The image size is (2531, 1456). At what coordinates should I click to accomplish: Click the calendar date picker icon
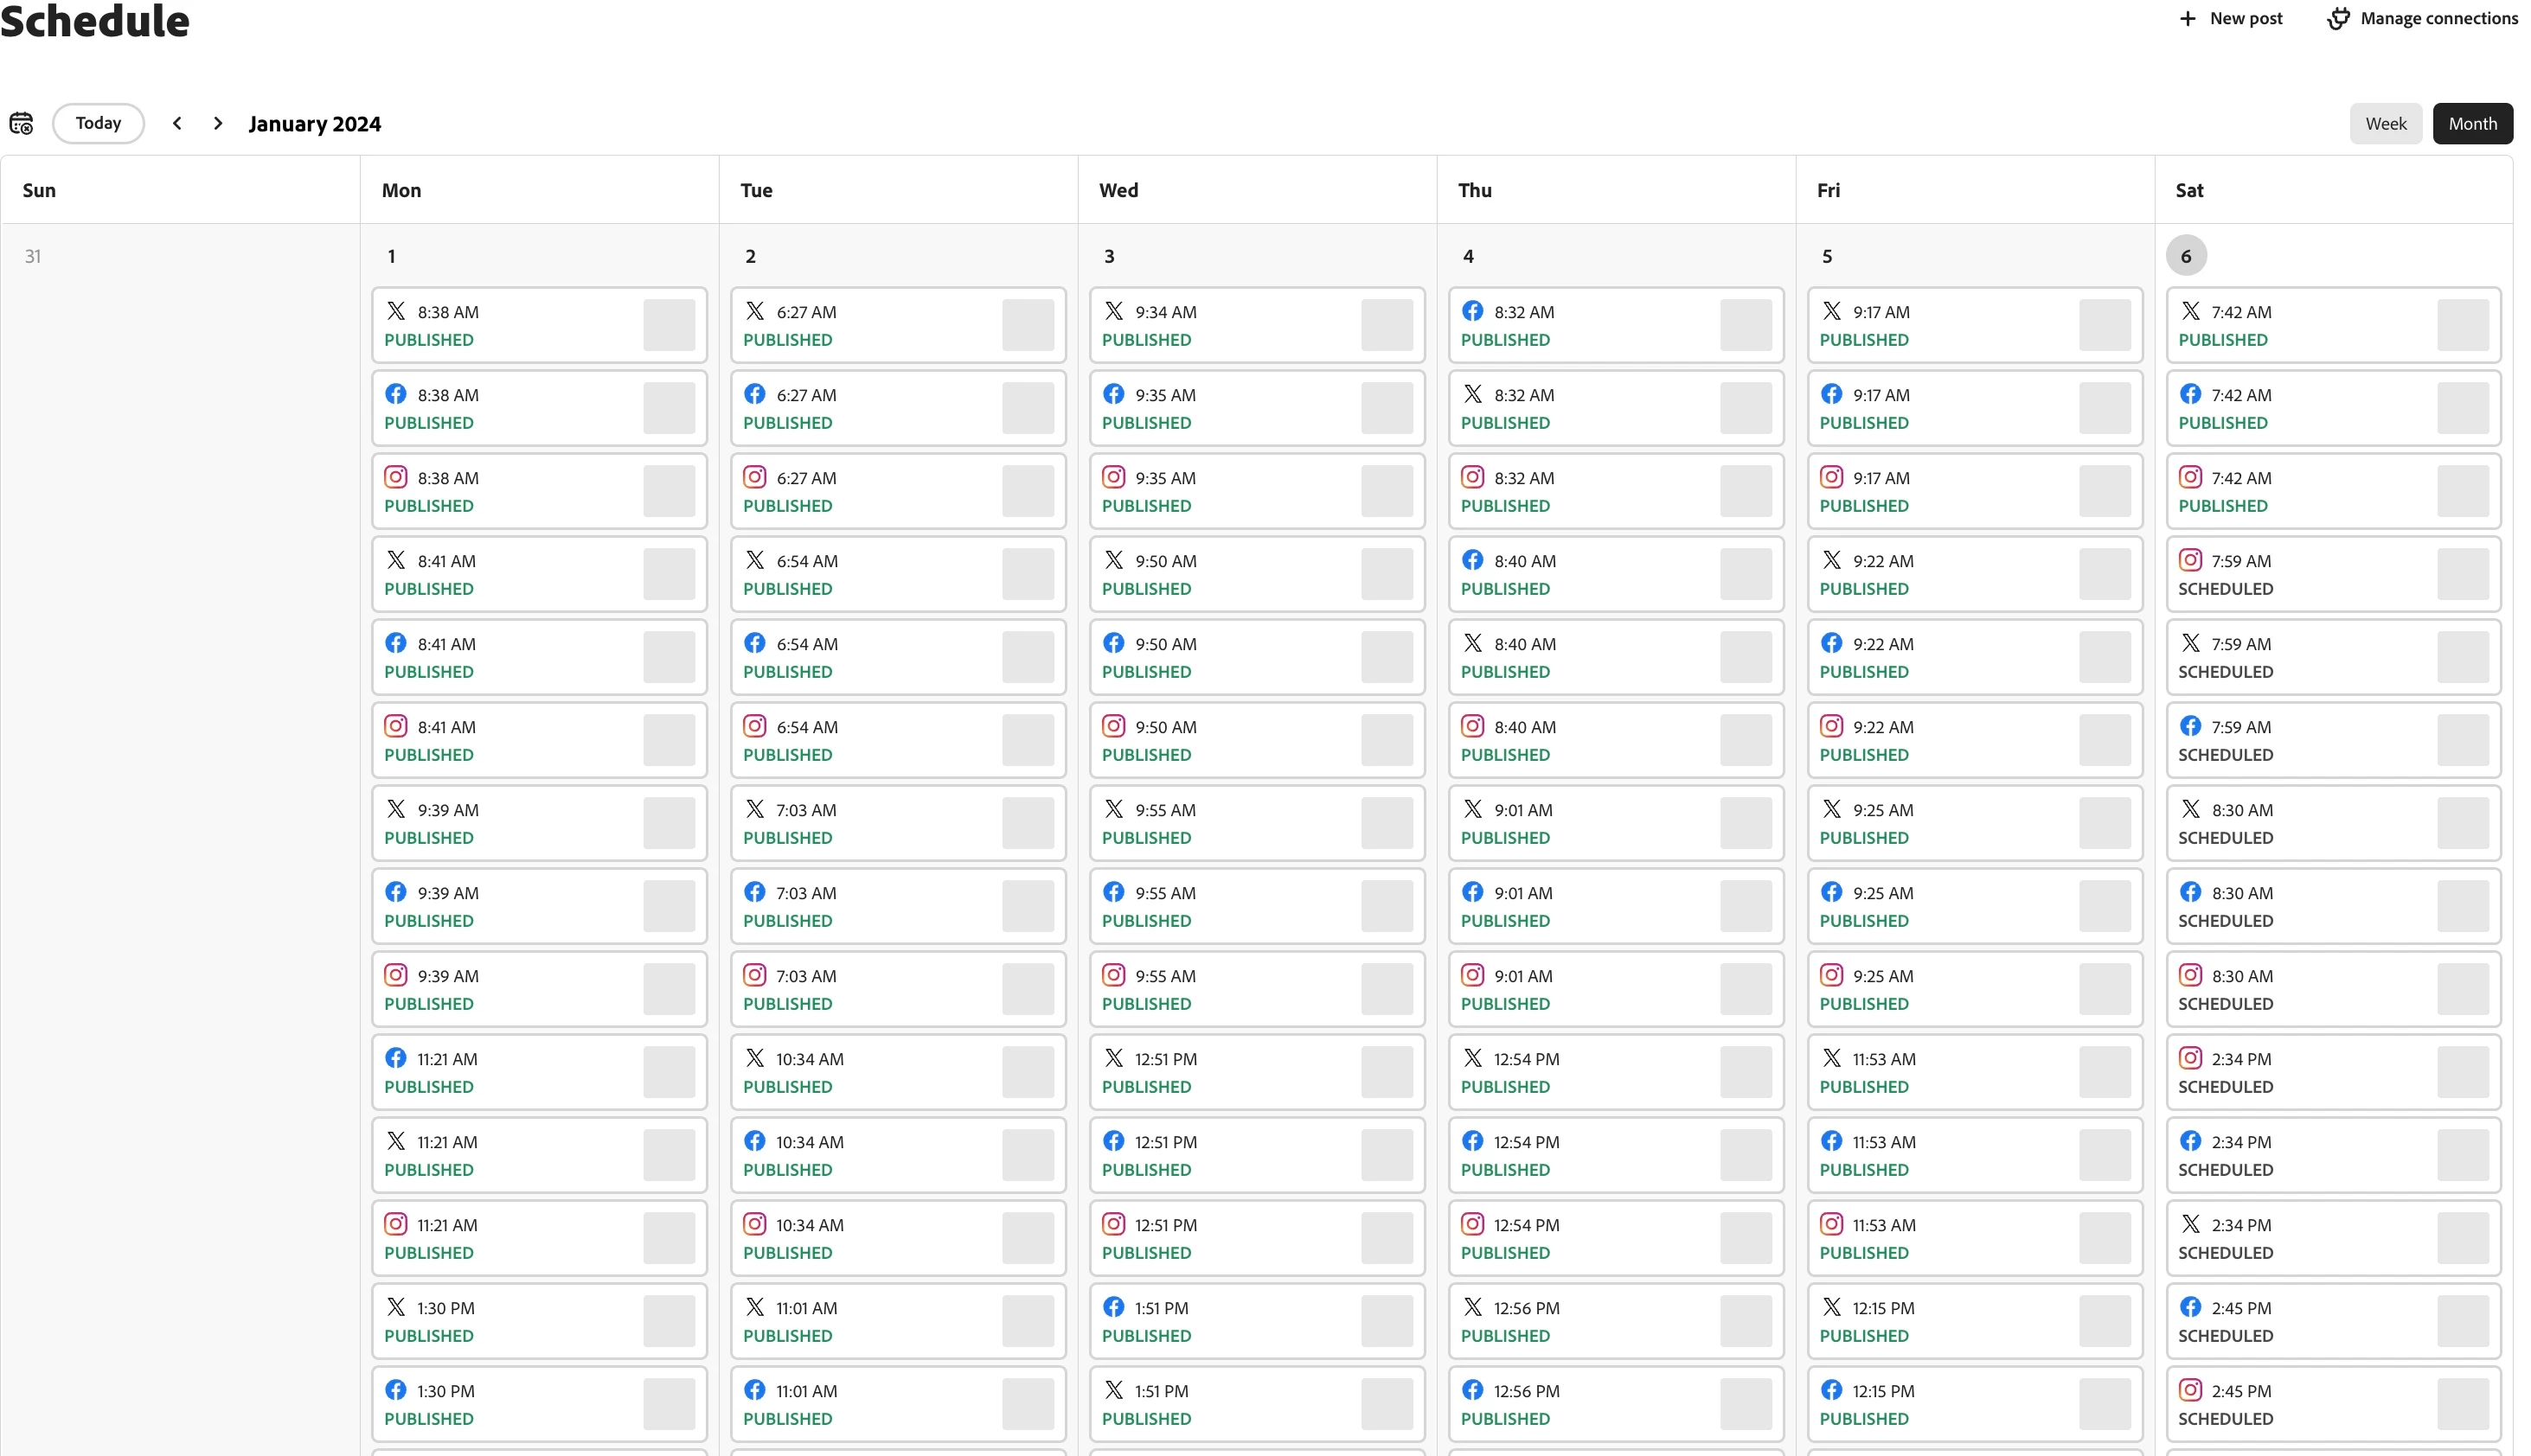pos(21,123)
